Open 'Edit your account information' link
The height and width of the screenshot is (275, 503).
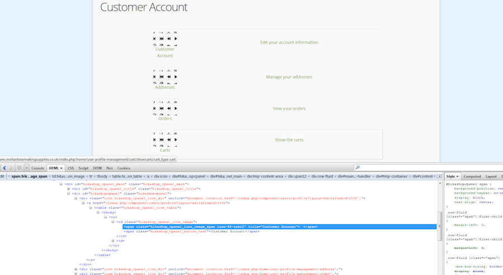tap(289, 42)
